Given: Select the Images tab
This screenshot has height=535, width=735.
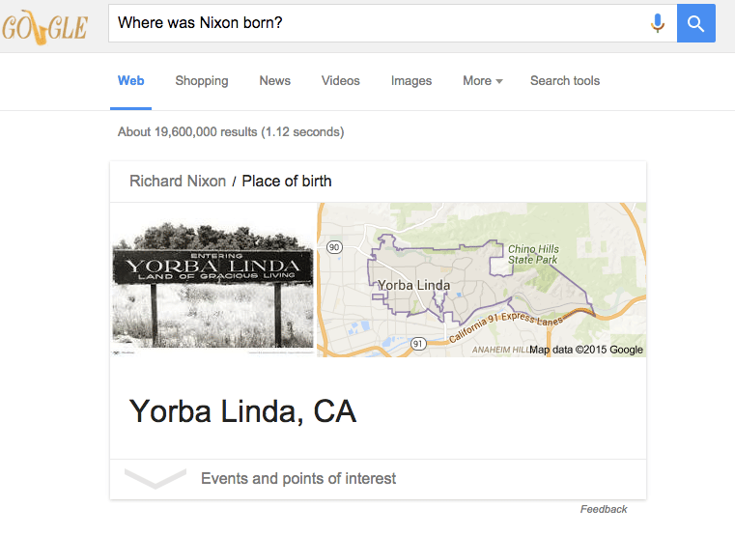Looking at the screenshot, I should click(411, 81).
